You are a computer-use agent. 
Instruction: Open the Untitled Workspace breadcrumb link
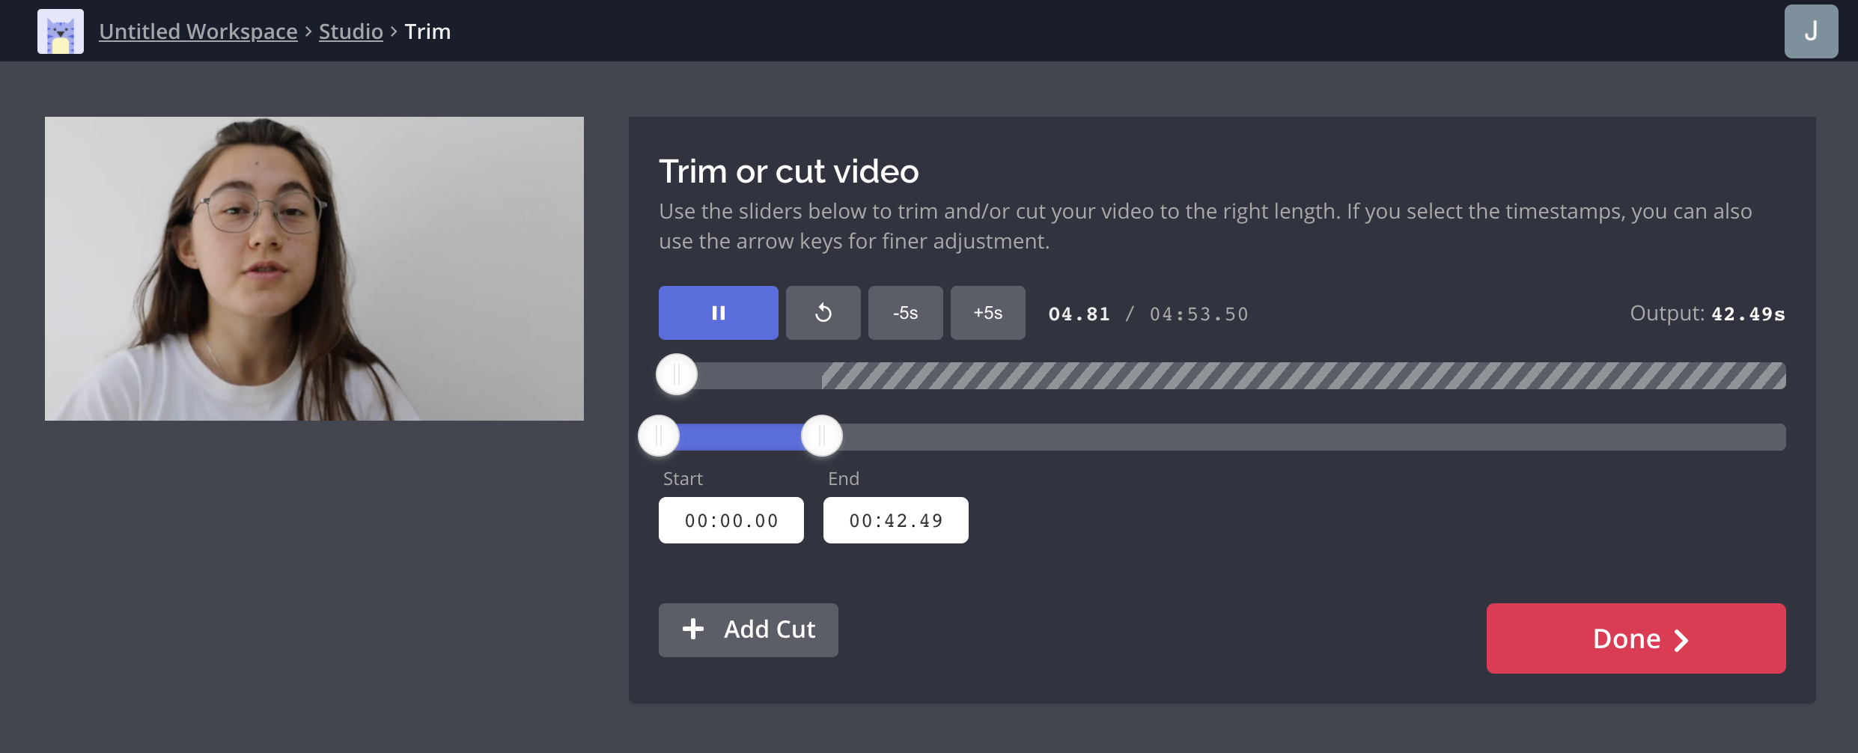point(198,31)
